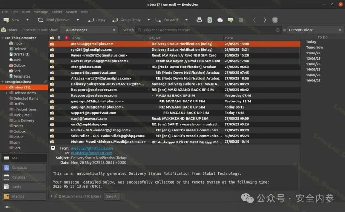
Task: Open the New dropdown arrow
Action: [x=27, y=20]
